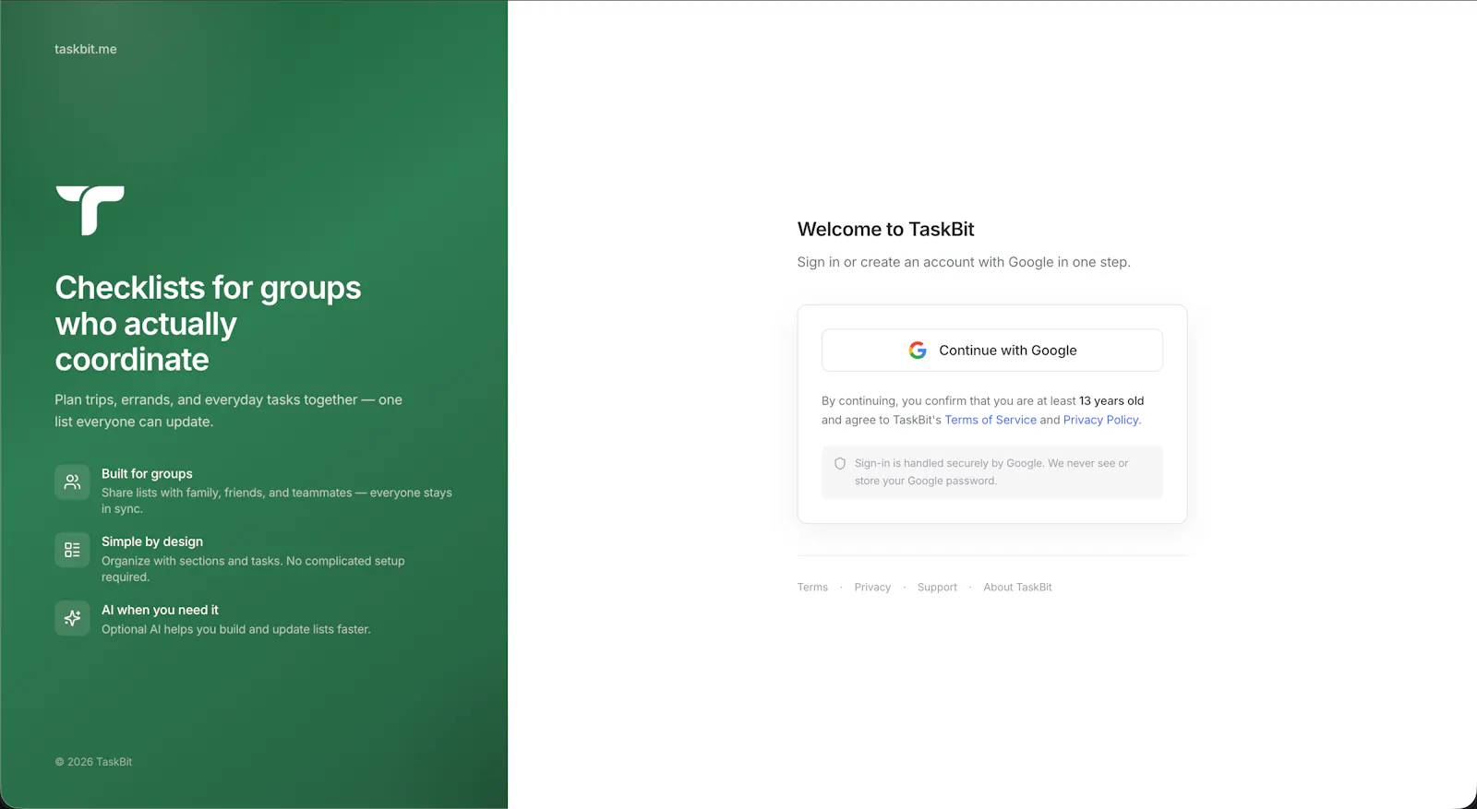The image size is (1477, 809).
Task: Open the Terms of Service link
Action: coord(991,420)
